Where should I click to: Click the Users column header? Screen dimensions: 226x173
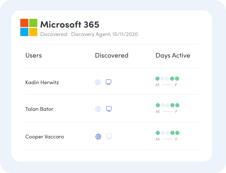coord(34,56)
